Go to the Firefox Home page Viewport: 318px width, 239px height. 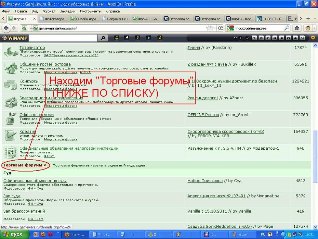[297, 28]
